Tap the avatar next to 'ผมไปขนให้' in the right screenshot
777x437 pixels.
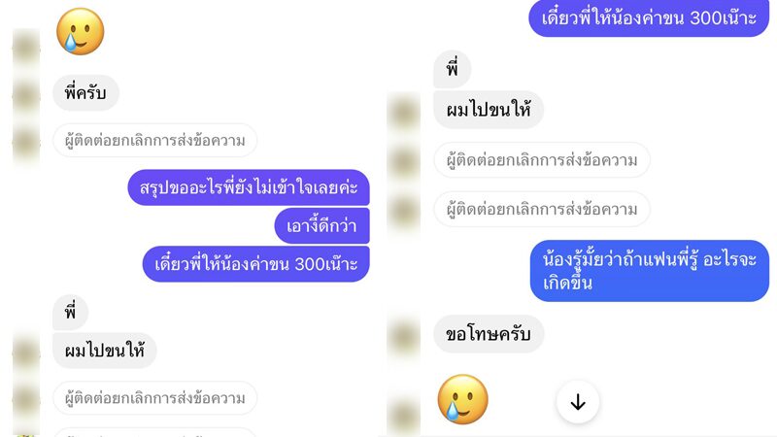tap(404, 110)
